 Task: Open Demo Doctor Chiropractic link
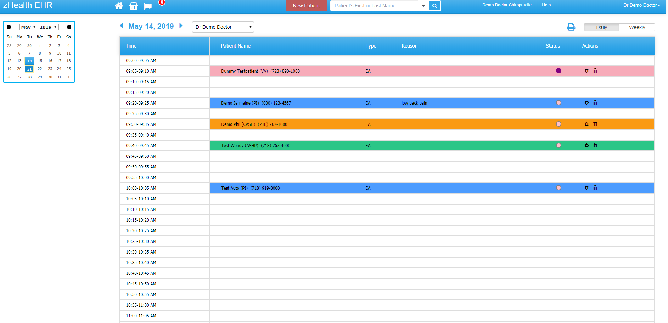507,5
